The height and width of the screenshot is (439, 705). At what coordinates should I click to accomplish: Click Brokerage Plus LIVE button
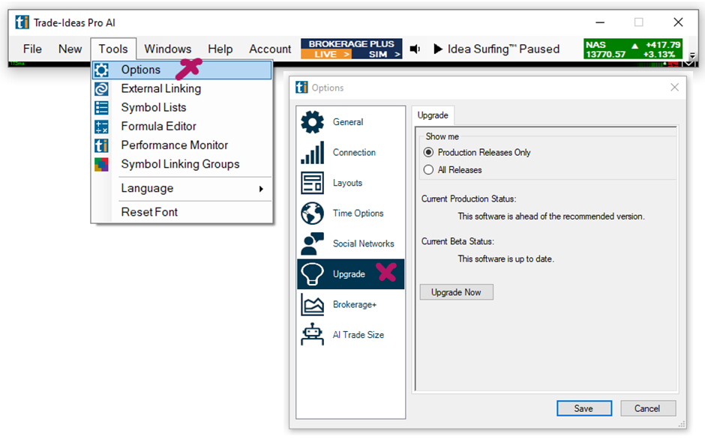[x=328, y=55]
